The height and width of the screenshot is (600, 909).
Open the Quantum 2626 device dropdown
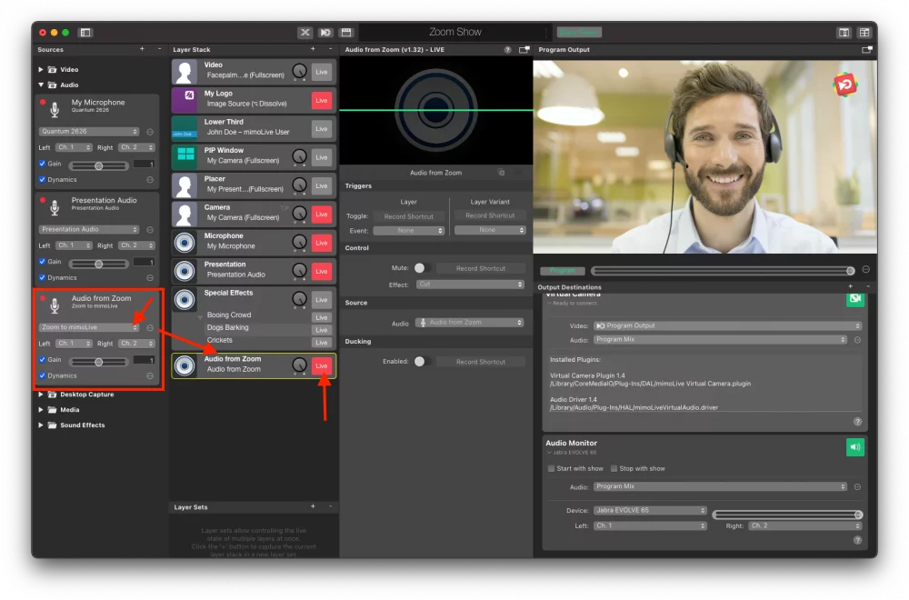coord(89,132)
